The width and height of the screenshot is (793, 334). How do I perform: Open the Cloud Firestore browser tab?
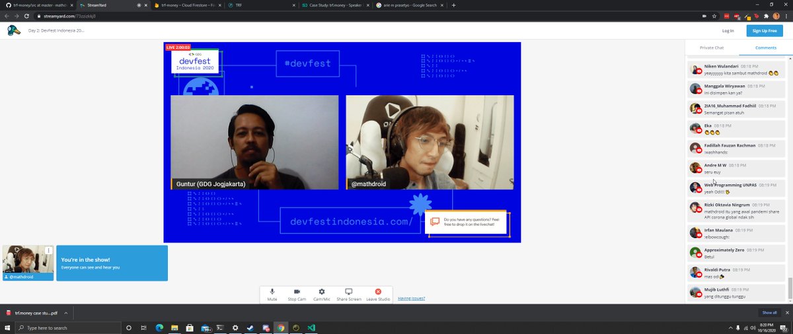coord(187,5)
